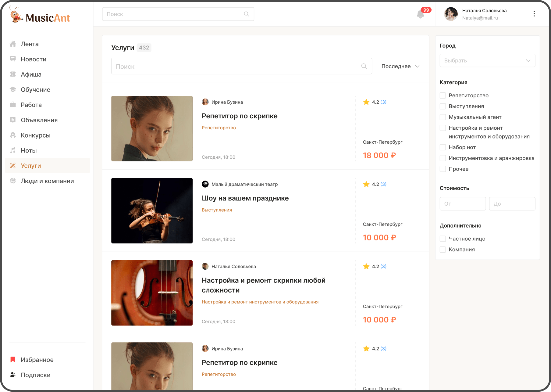Tick the Набор нот checkbox

443,147
